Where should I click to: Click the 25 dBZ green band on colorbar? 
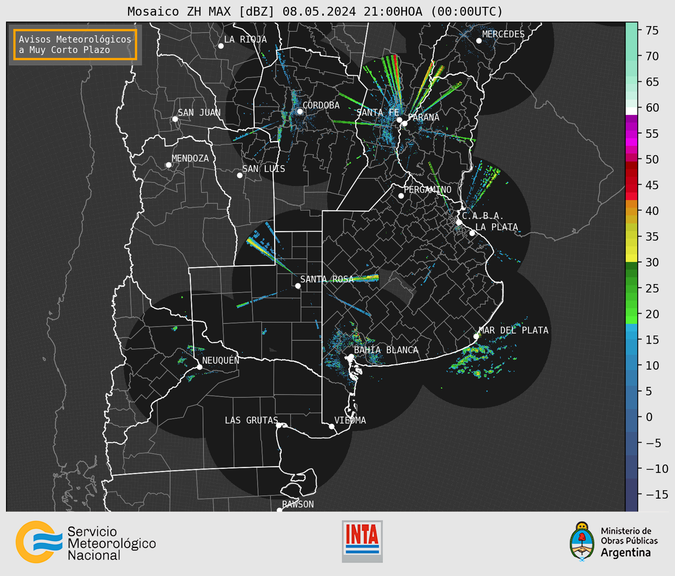[631, 288]
